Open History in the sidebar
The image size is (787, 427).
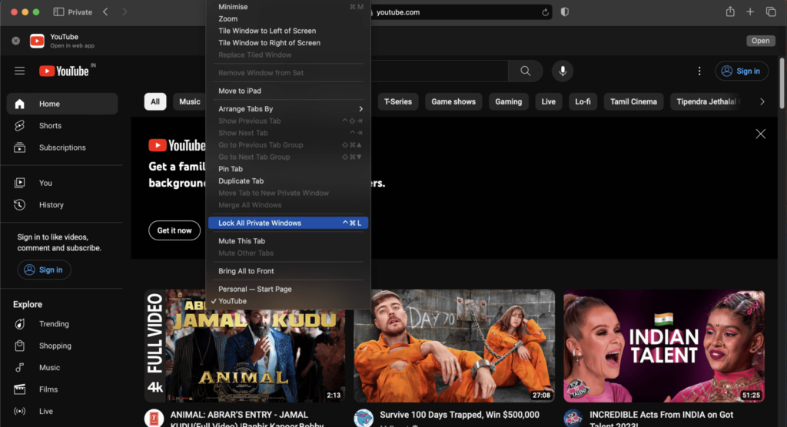(51, 205)
